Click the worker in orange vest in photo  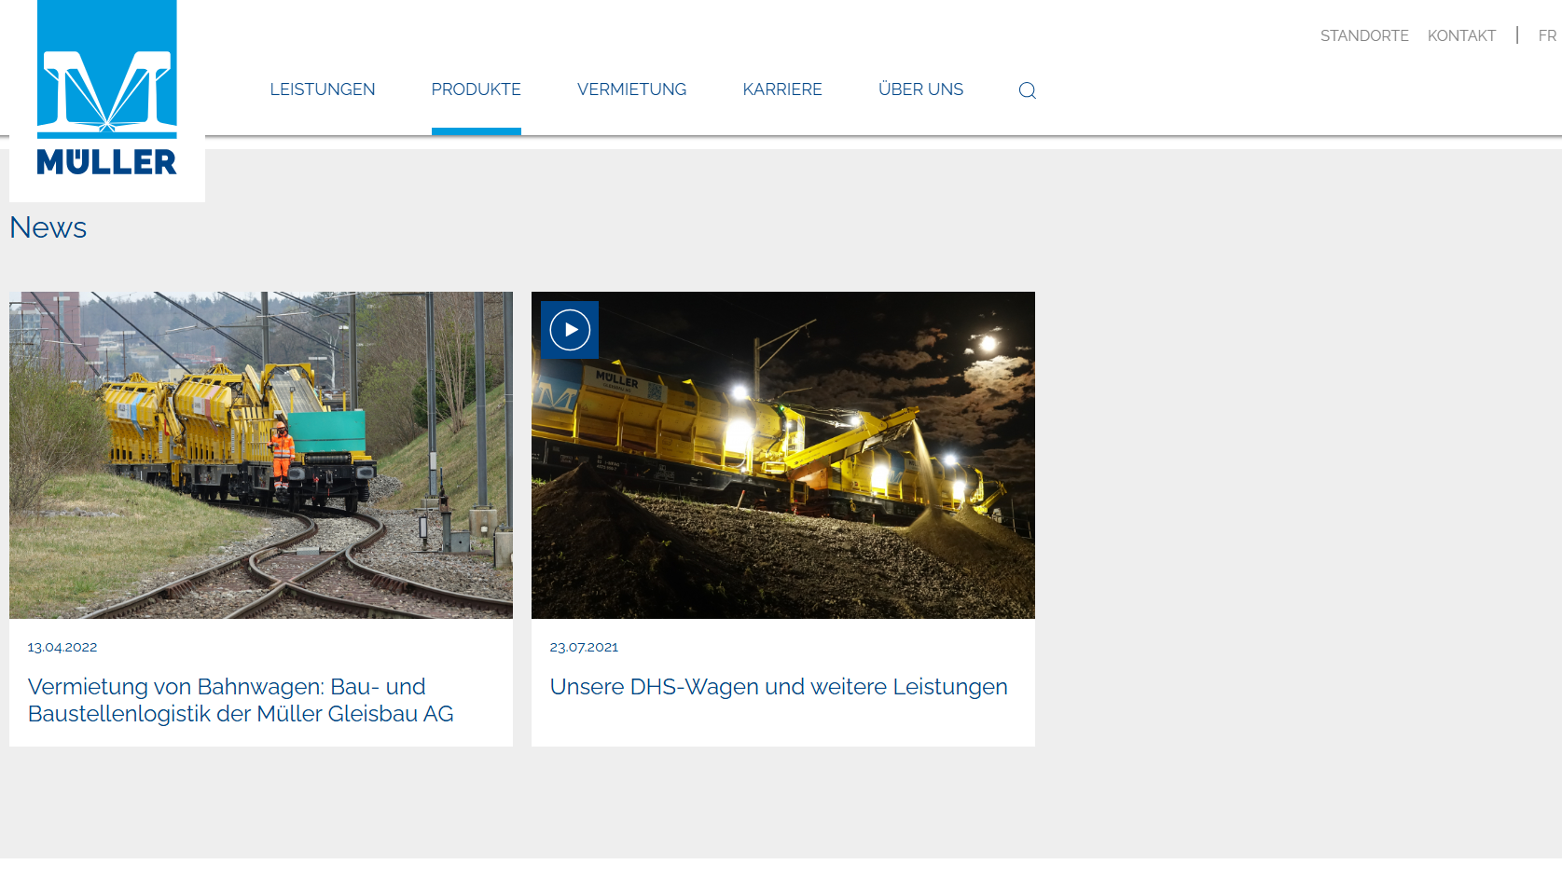tap(282, 456)
